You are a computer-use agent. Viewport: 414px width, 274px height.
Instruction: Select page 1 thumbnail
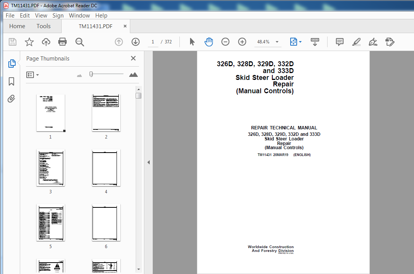click(x=50, y=113)
